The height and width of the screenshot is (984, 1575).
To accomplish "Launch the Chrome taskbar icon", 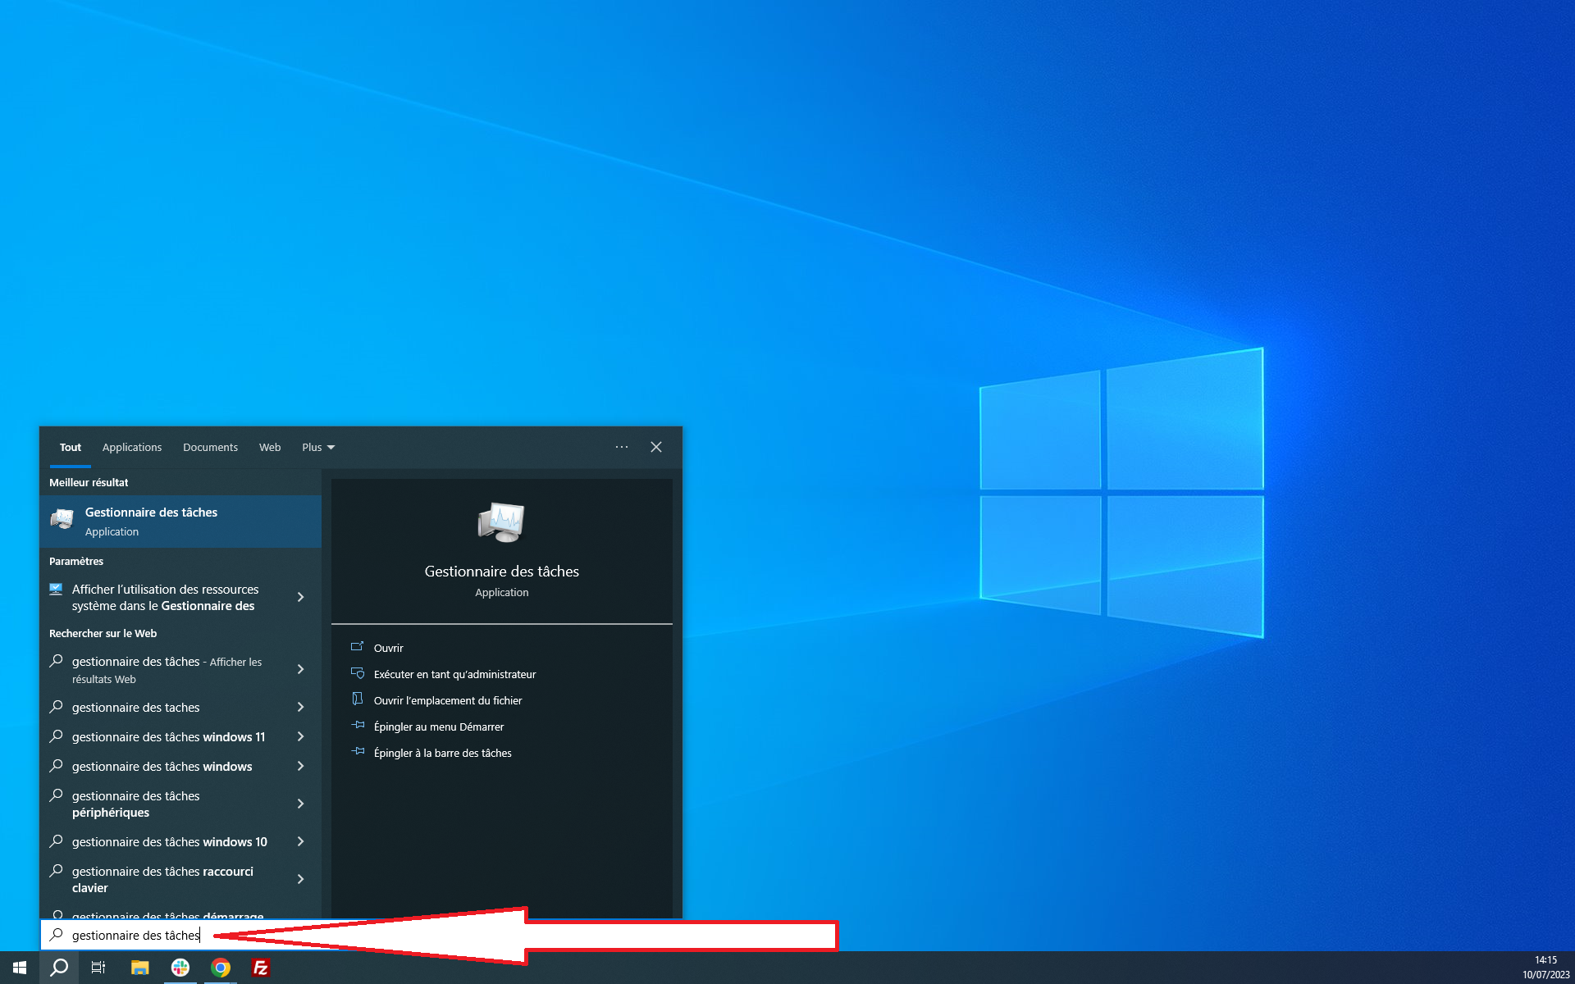I will tap(221, 968).
